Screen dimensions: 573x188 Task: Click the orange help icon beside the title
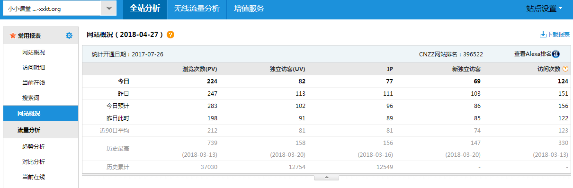point(170,35)
